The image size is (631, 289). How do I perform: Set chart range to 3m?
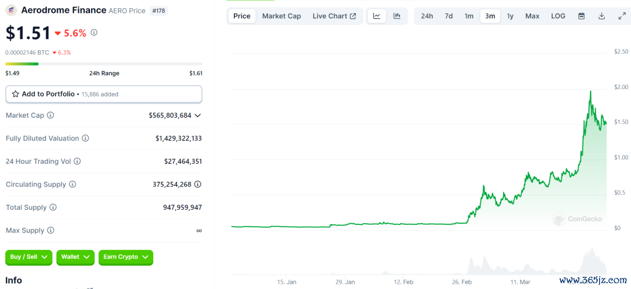pos(490,16)
